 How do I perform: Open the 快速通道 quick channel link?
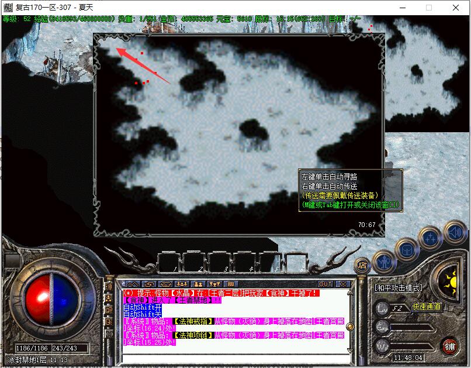427,307
